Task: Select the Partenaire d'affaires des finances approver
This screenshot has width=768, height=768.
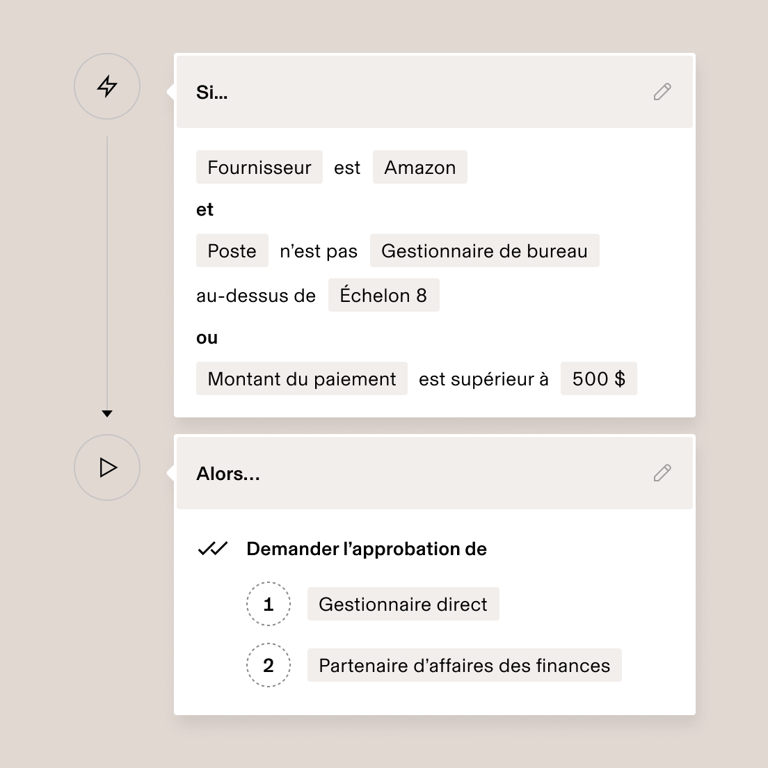Action: 464,665
